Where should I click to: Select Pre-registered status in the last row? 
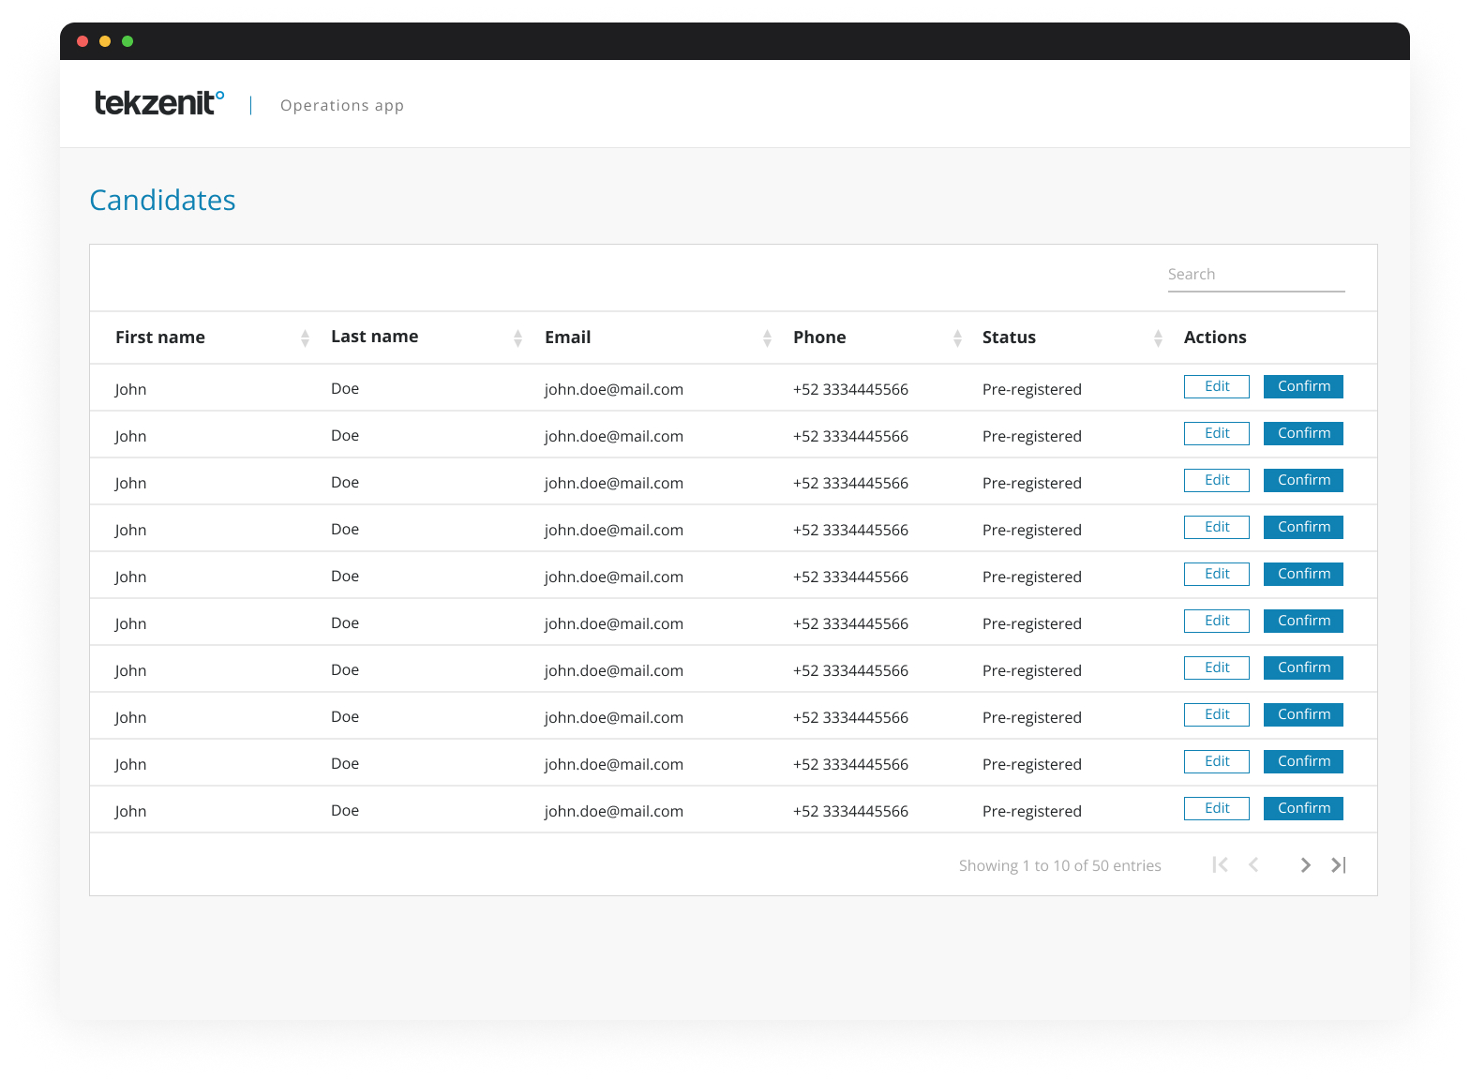coord(1031,811)
